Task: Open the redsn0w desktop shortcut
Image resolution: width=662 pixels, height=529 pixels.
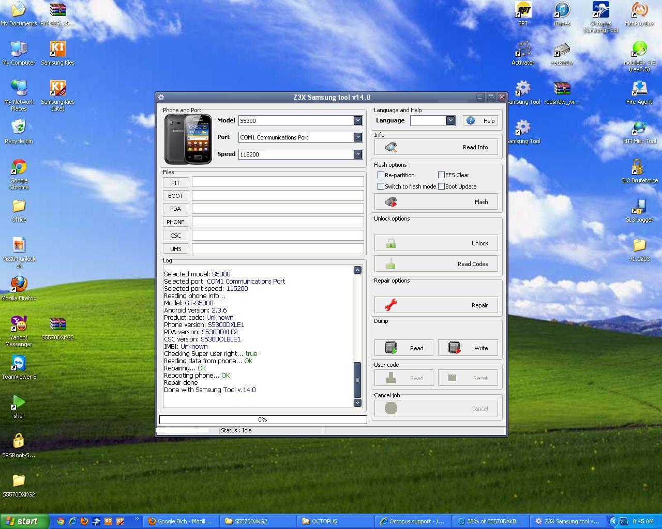Action: click(562, 53)
